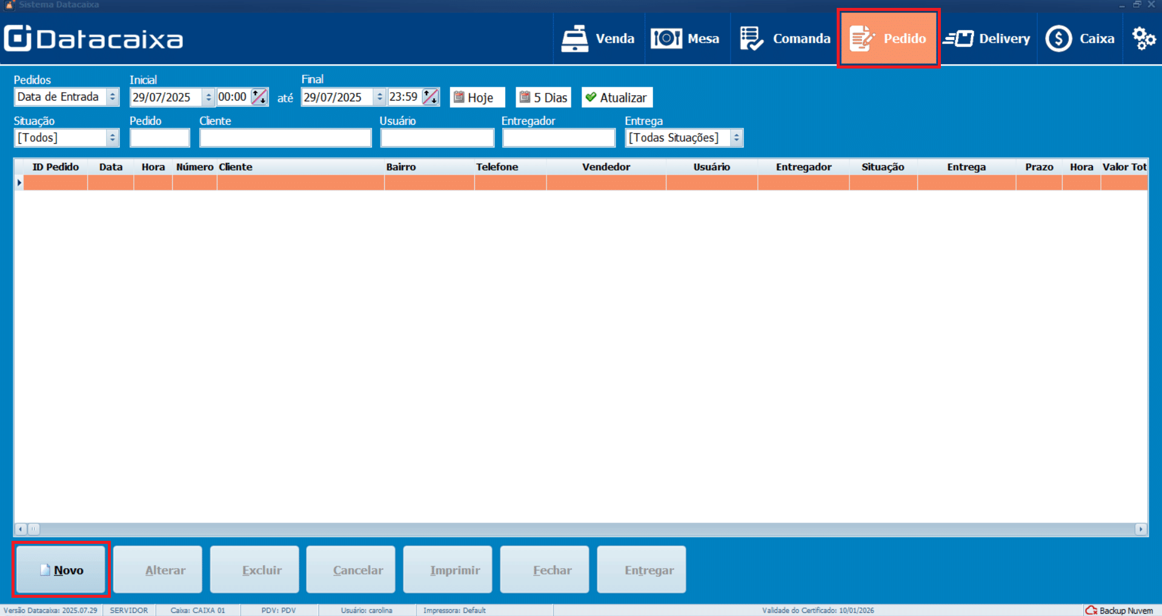Image resolution: width=1162 pixels, height=616 pixels.
Task: Click the final time reset icon
Action: click(430, 97)
